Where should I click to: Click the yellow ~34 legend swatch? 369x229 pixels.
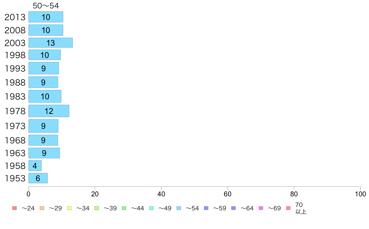(69, 208)
